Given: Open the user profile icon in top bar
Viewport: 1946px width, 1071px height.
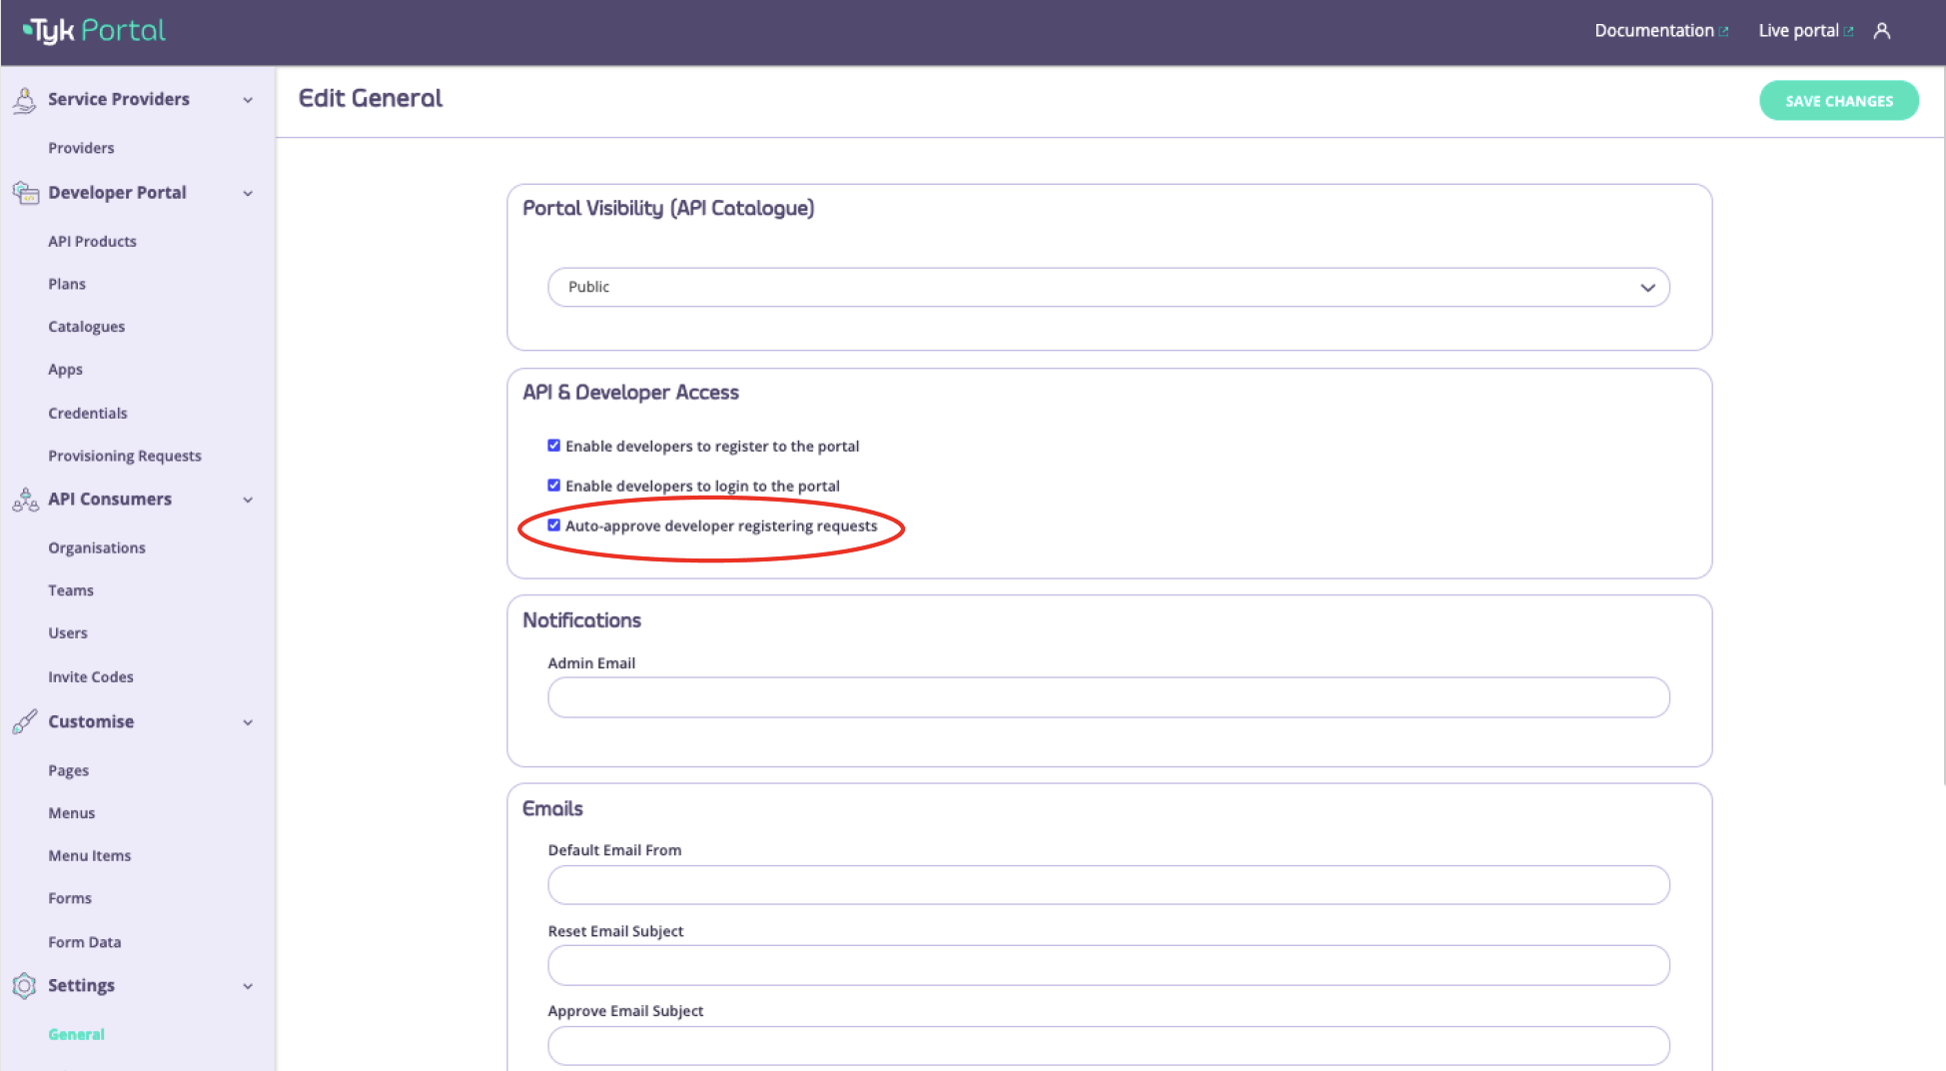Looking at the screenshot, I should (1882, 30).
